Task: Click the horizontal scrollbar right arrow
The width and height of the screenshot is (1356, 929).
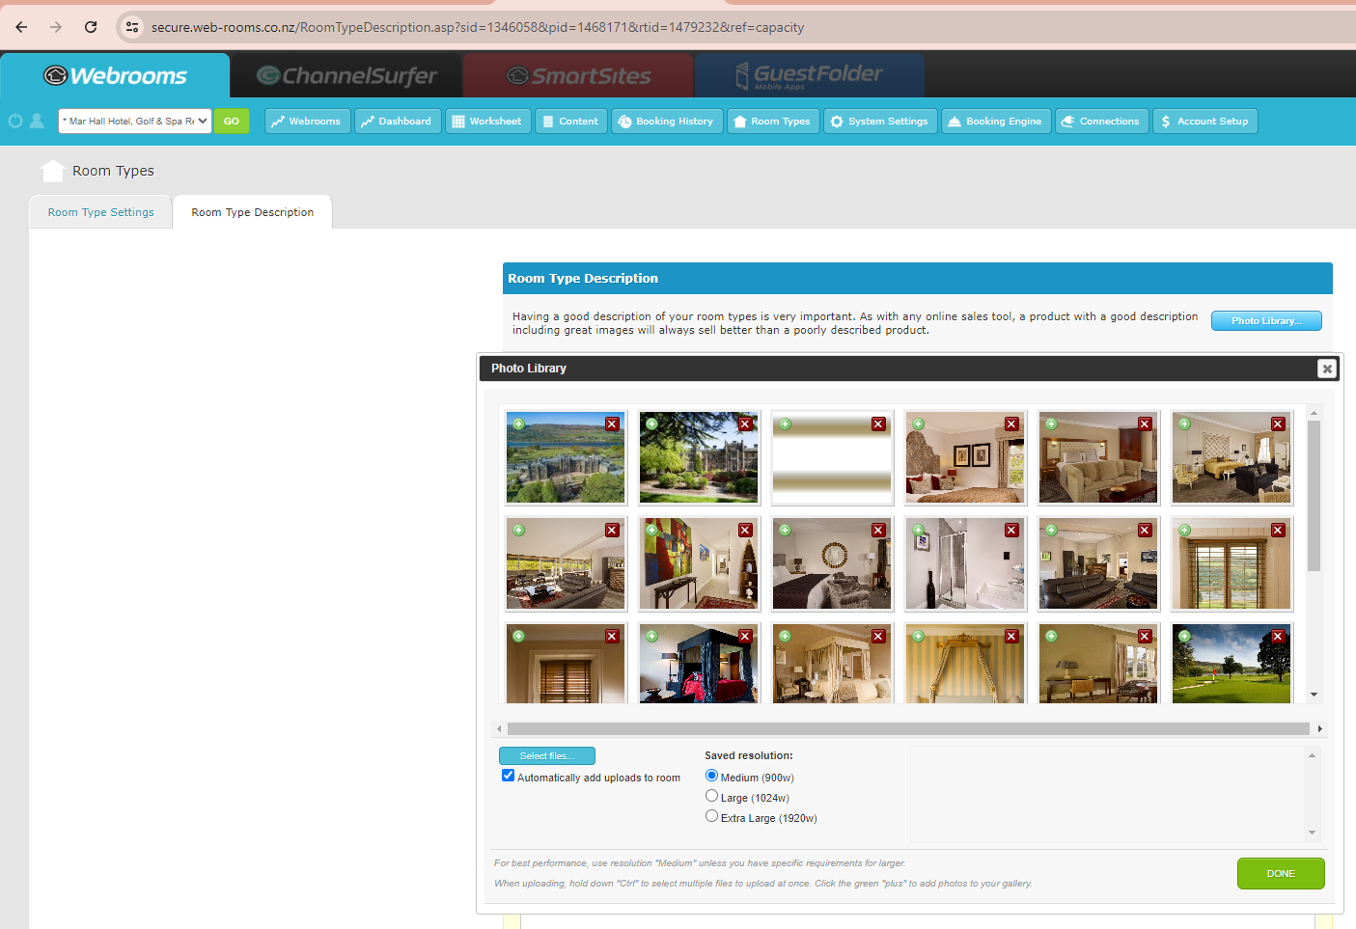Action: pos(1319,729)
